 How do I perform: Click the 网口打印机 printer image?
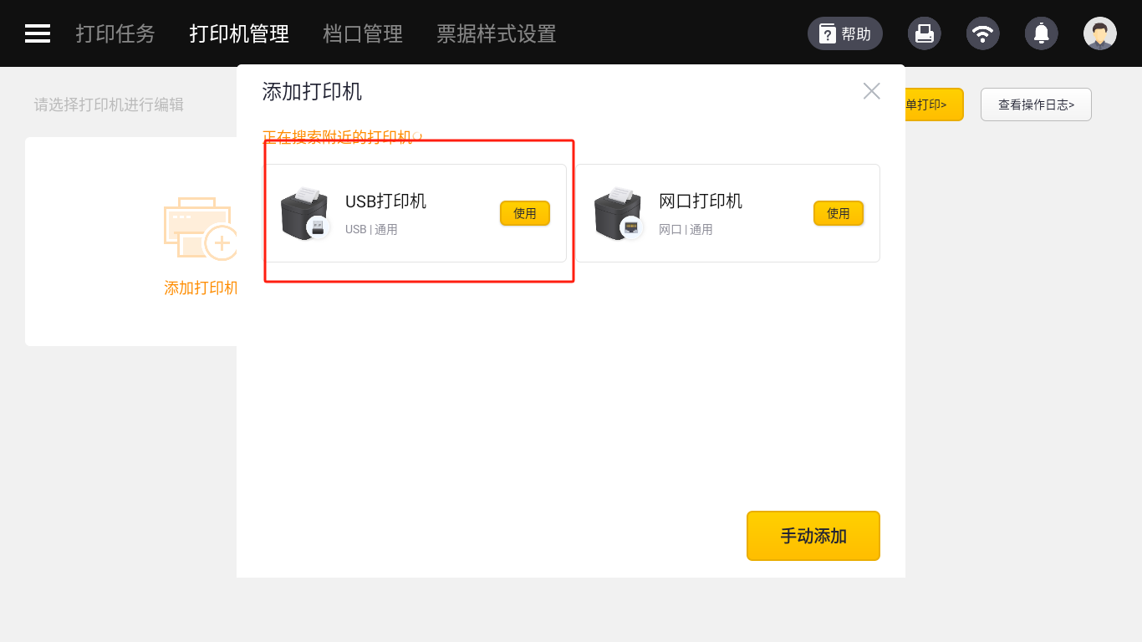[619, 213]
